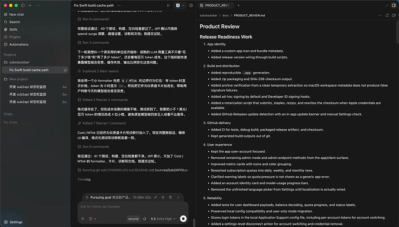
Task: Click the 'Thinking' status text
Action: coord(84,180)
